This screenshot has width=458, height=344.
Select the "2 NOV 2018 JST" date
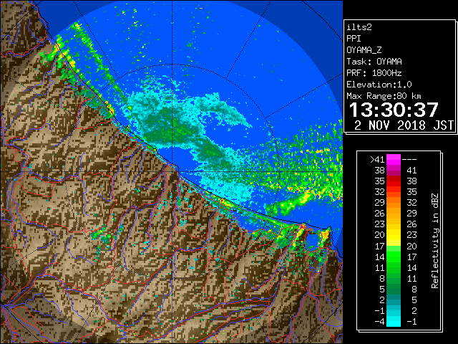pyautogui.click(x=404, y=125)
